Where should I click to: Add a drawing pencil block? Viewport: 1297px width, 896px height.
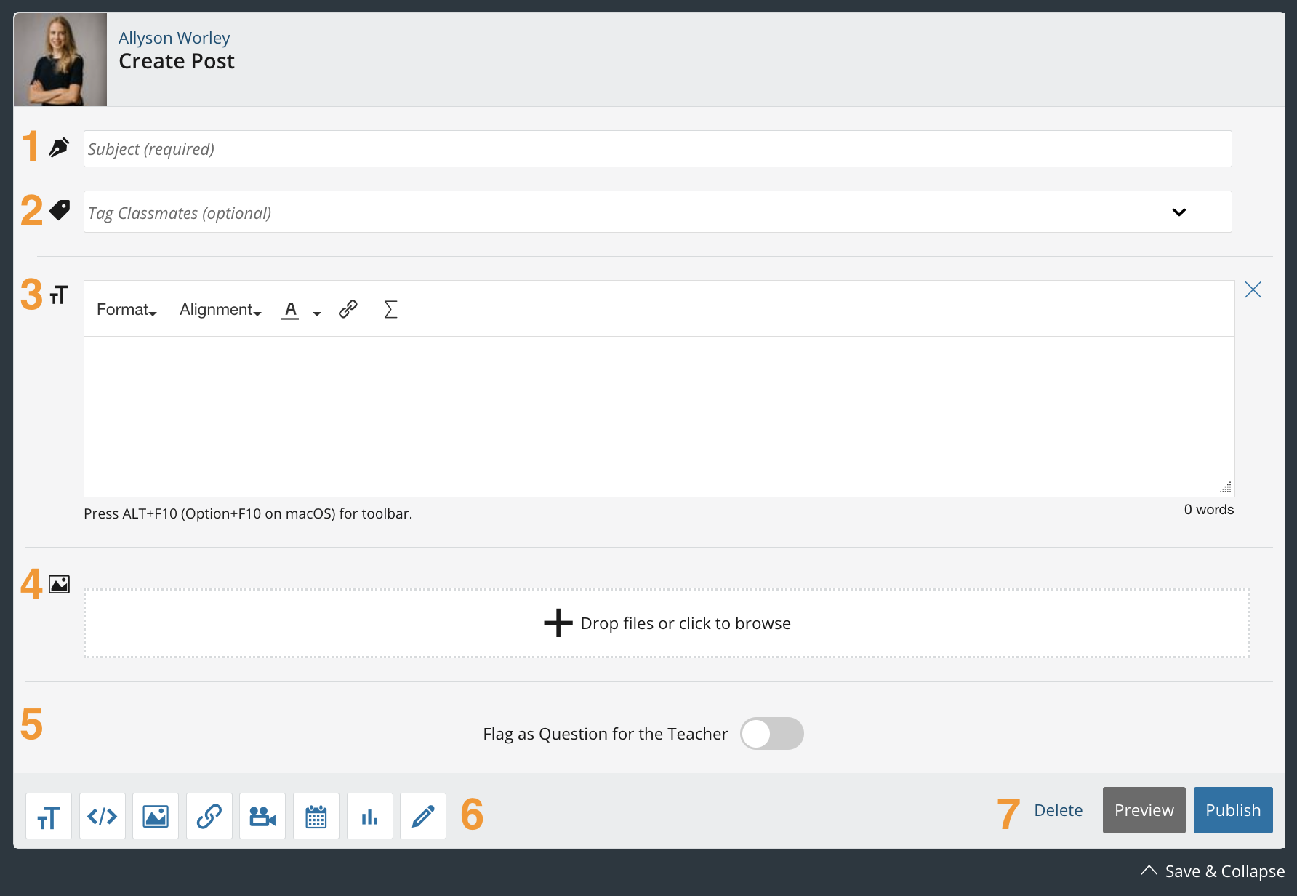tap(423, 816)
